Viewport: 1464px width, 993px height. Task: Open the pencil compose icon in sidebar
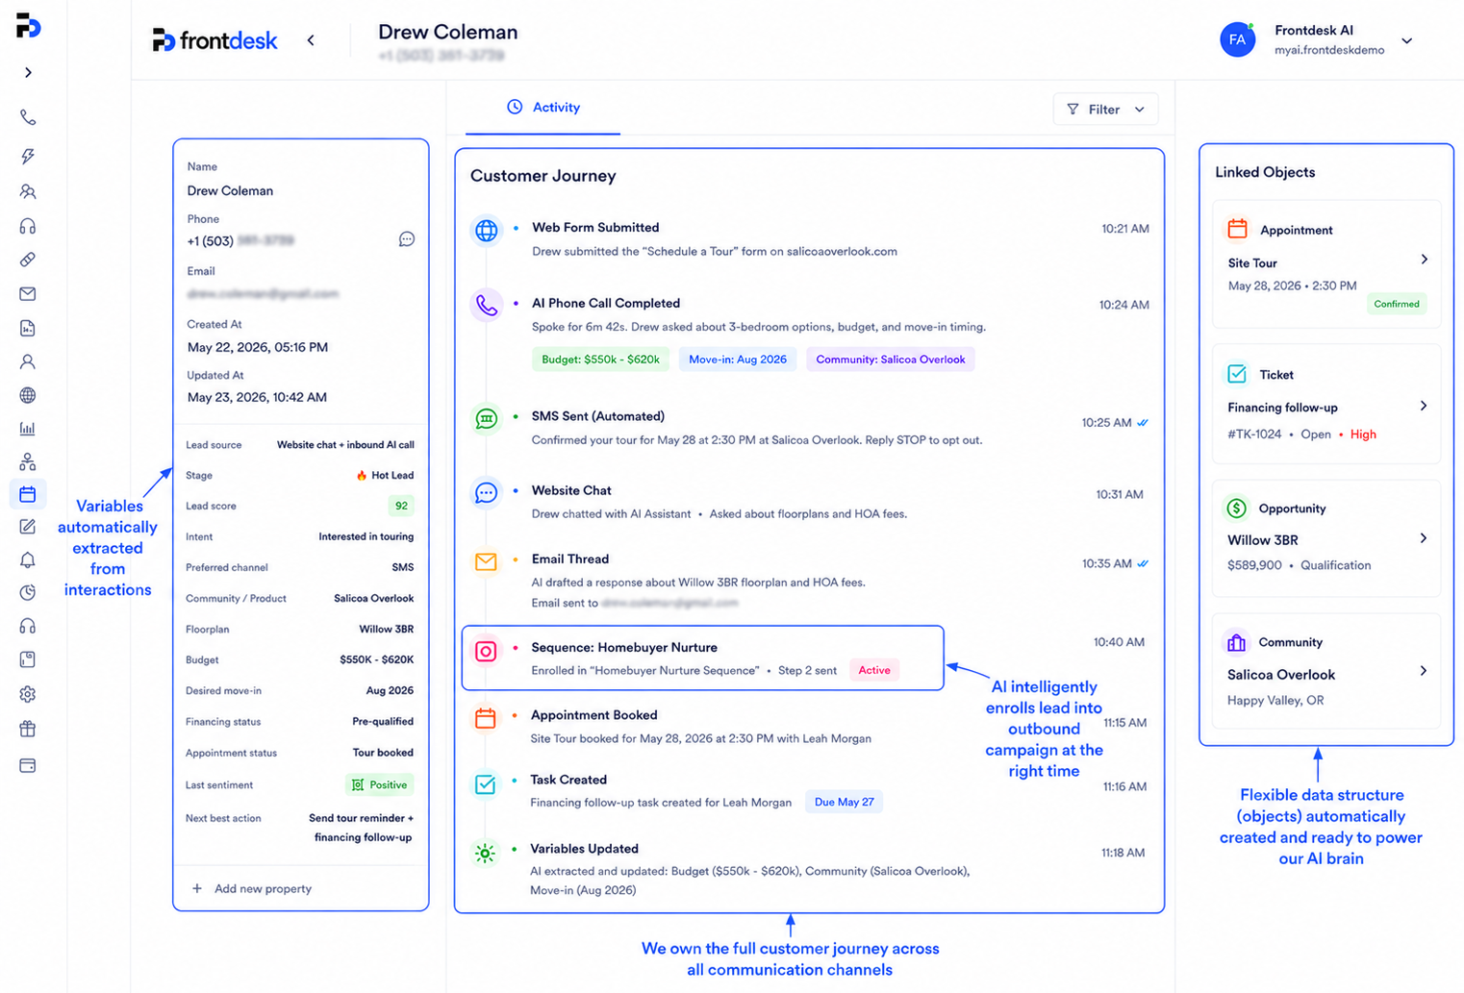point(28,527)
